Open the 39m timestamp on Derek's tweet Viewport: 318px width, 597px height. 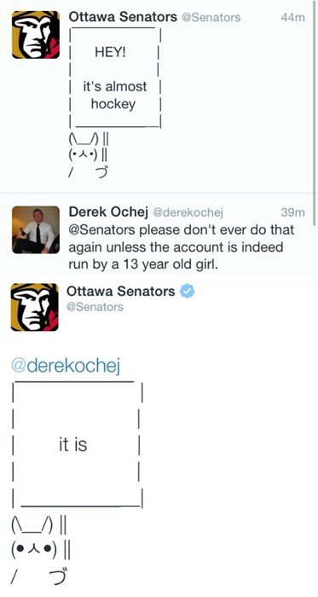tap(293, 213)
